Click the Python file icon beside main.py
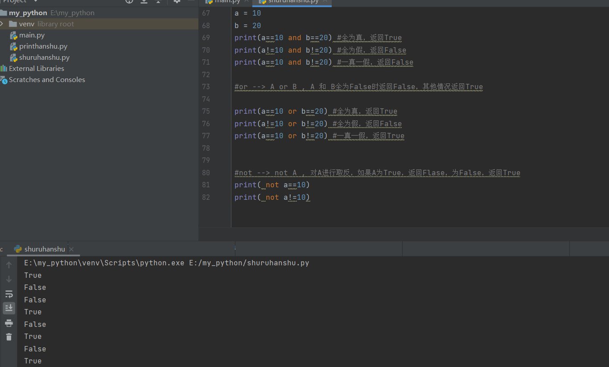609x367 pixels. [x=14, y=35]
